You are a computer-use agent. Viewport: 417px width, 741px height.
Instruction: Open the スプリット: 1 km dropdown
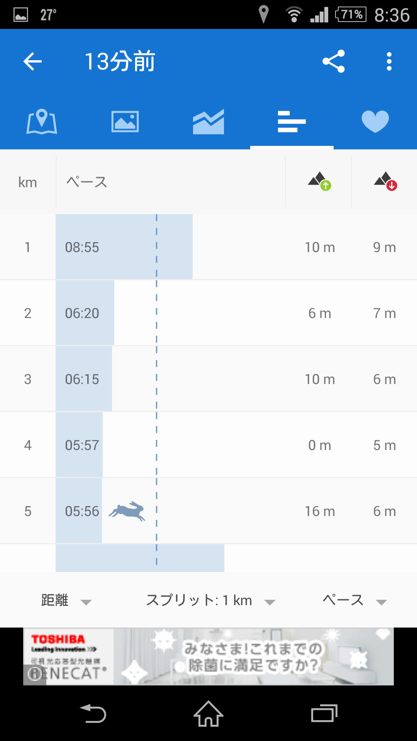coord(210,601)
